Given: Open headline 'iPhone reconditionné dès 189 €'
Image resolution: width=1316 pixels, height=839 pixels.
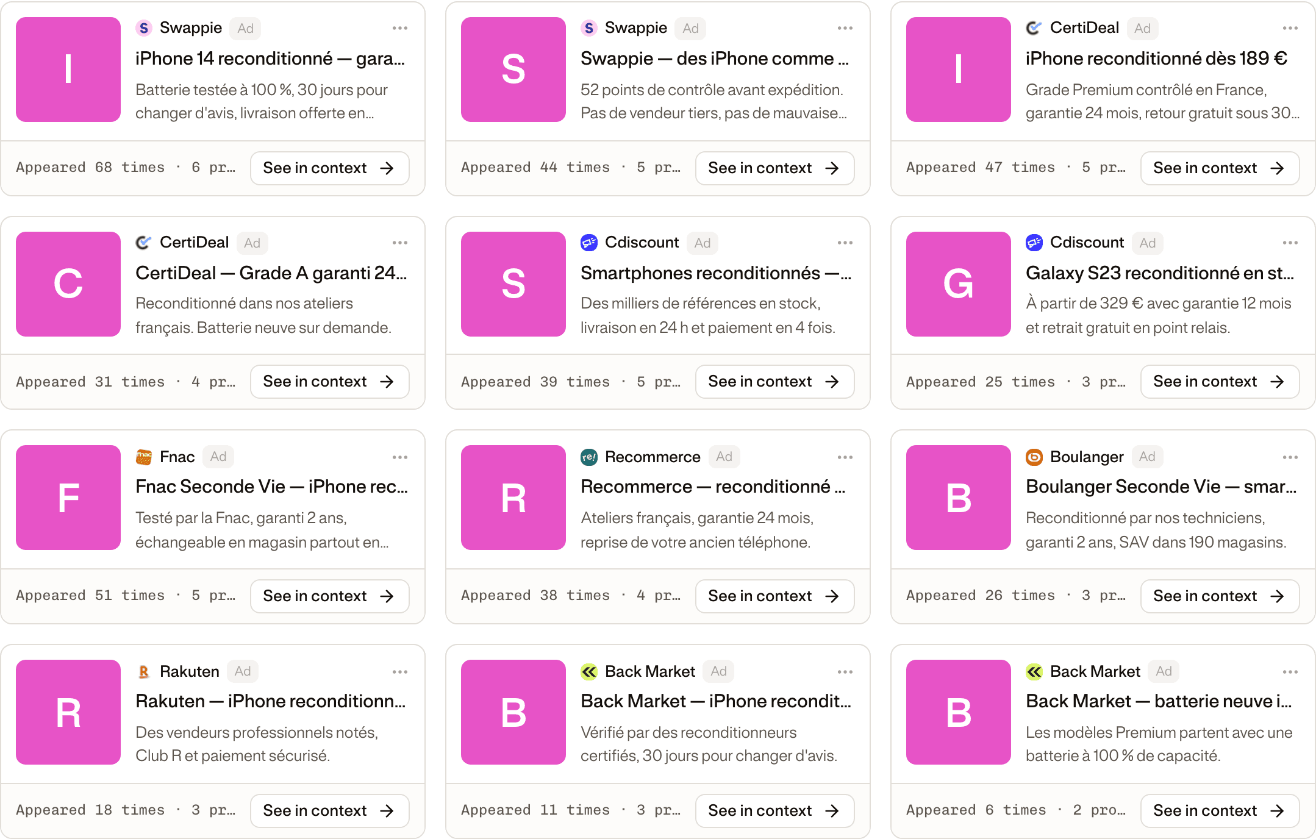Looking at the screenshot, I should pyautogui.click(x=1156, y=59).
